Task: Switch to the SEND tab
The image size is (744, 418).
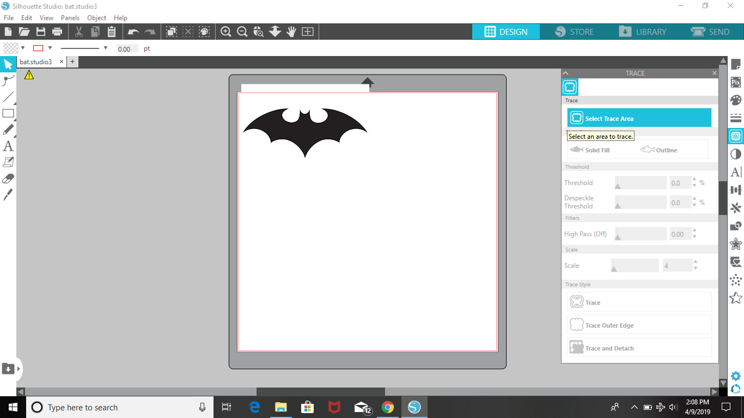Action: [710, 32]
